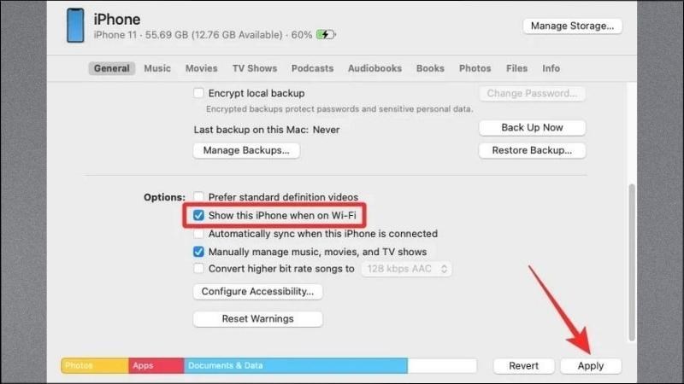
Task: Click Restore Backup button
Action: click(x=532, y=151)
